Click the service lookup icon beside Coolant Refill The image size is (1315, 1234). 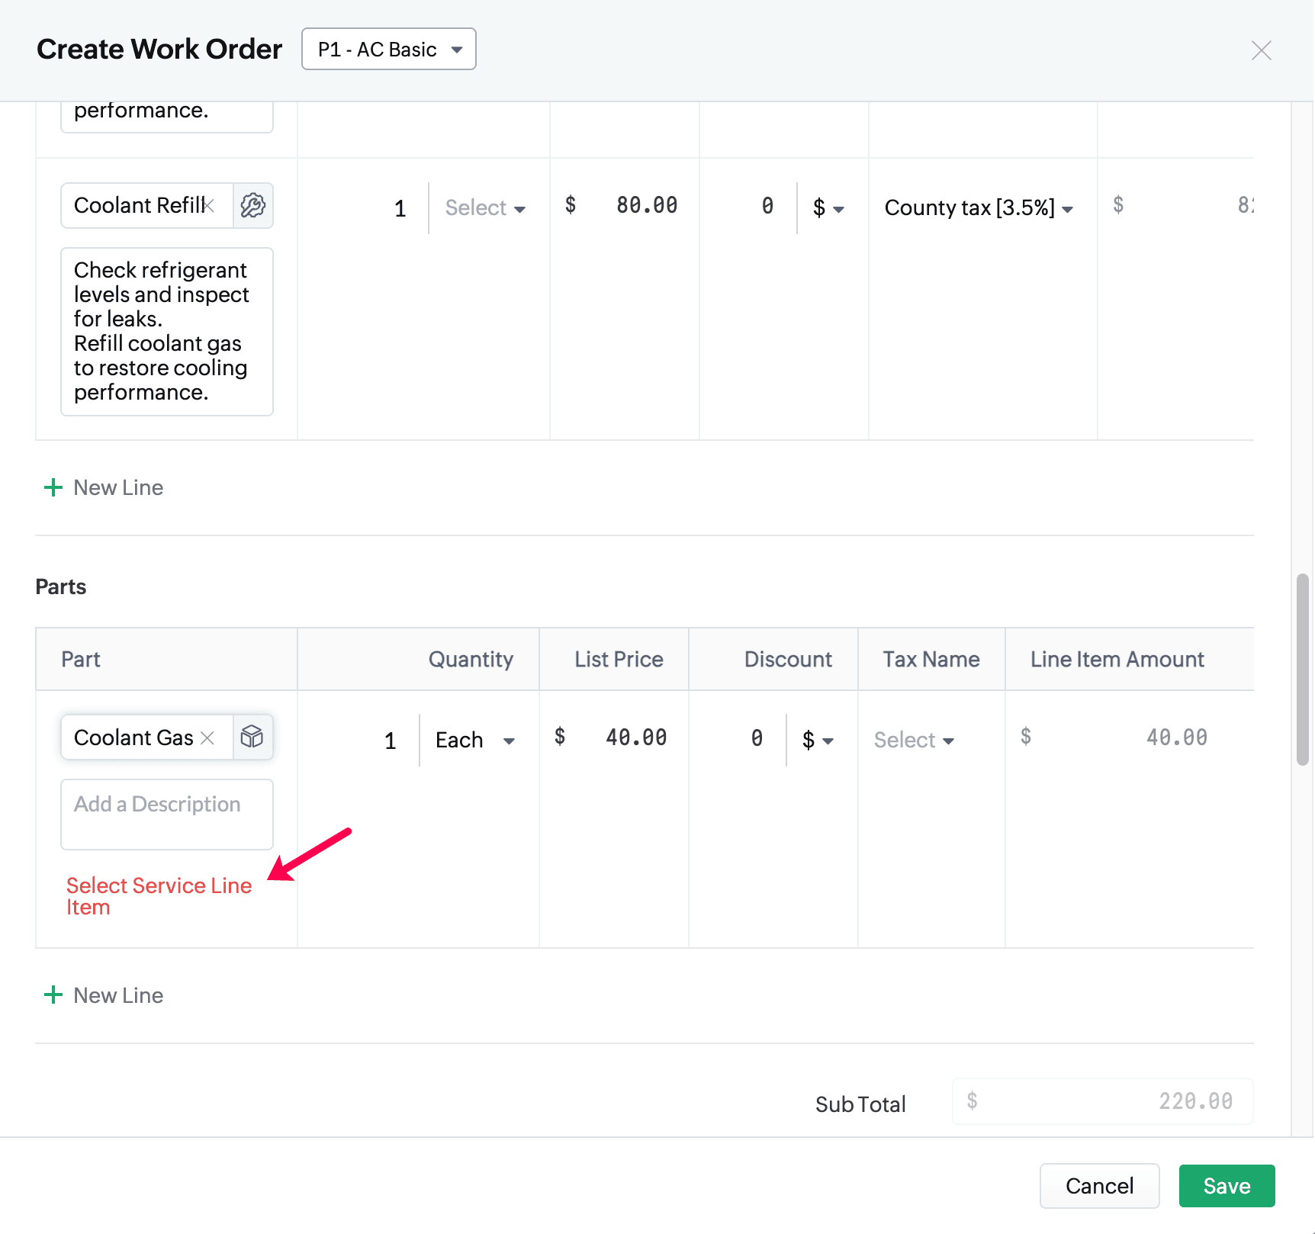tap(252, 205)
